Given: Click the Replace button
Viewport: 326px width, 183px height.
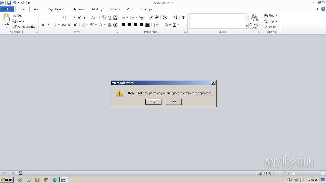Looking at the screenshot, I should pos(271,21).
